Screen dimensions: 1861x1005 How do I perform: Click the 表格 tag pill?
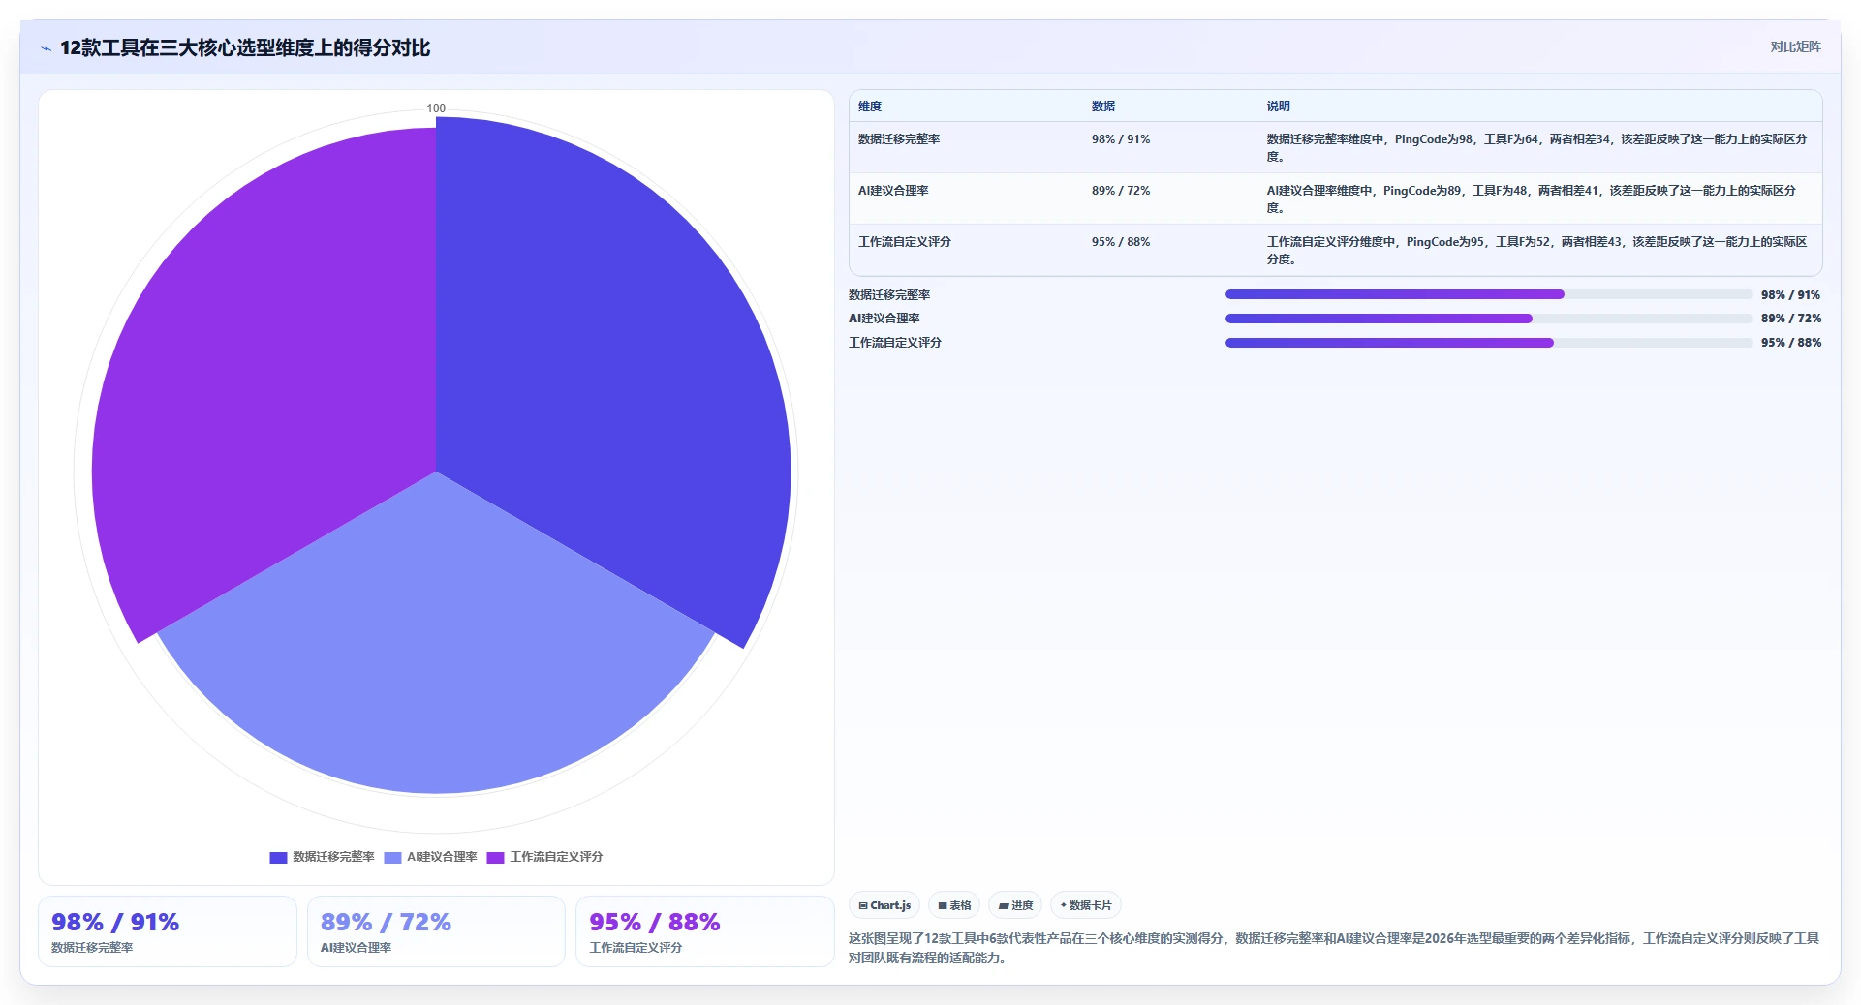pyautogui.click(x=954, y=905)
